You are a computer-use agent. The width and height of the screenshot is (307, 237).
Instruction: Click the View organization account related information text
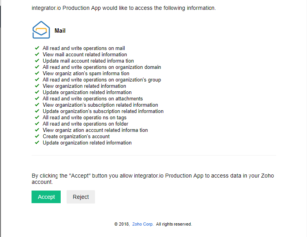click(x=95, y=130)
